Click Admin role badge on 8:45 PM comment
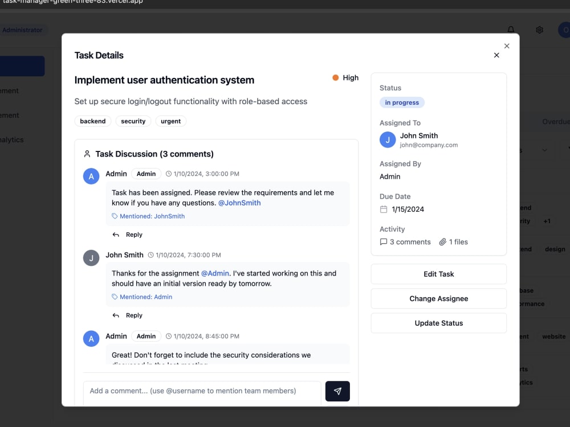Image resolution: width=570 pixels, height=427 pixels. click(x=146, y=336)
